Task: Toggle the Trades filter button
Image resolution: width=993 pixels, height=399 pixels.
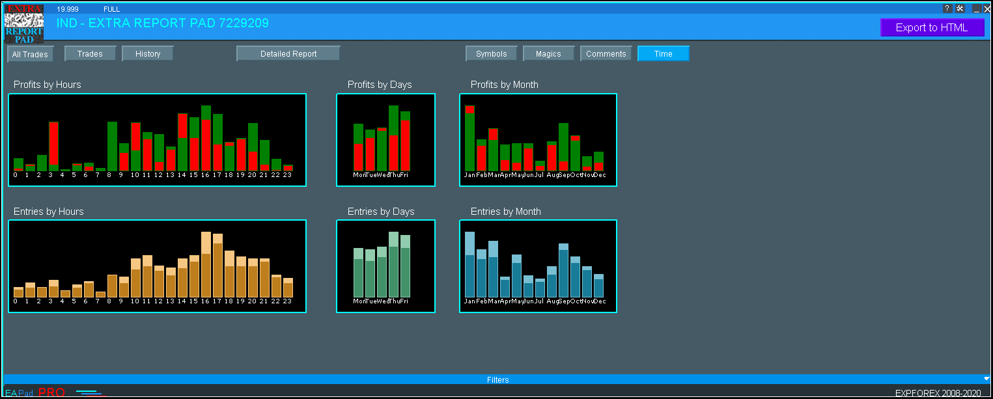Action: [90, 54]
